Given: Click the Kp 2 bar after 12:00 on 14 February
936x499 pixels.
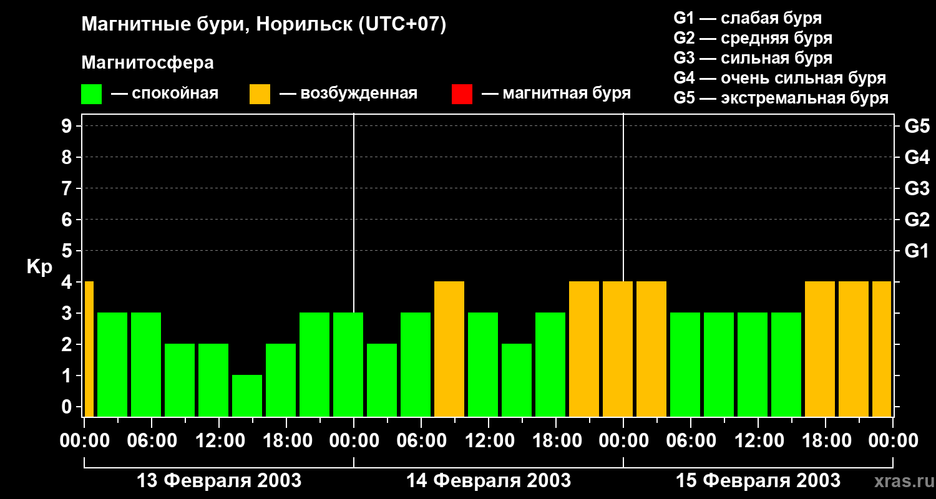Looking at the screenshot, I should click(517, 380).
